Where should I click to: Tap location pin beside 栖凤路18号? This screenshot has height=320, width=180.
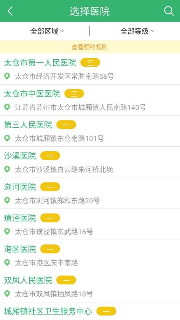[x=7, y=294]
